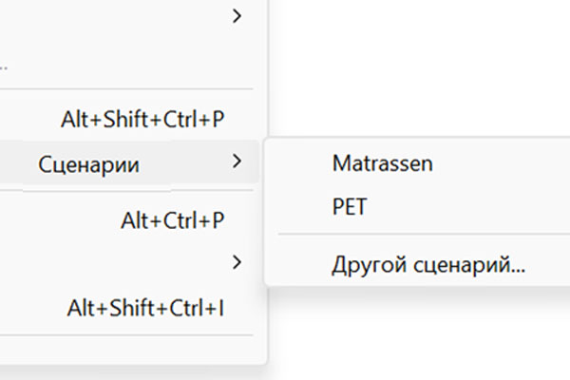Expand the topmost submenu chevron

tap(237, 16)
